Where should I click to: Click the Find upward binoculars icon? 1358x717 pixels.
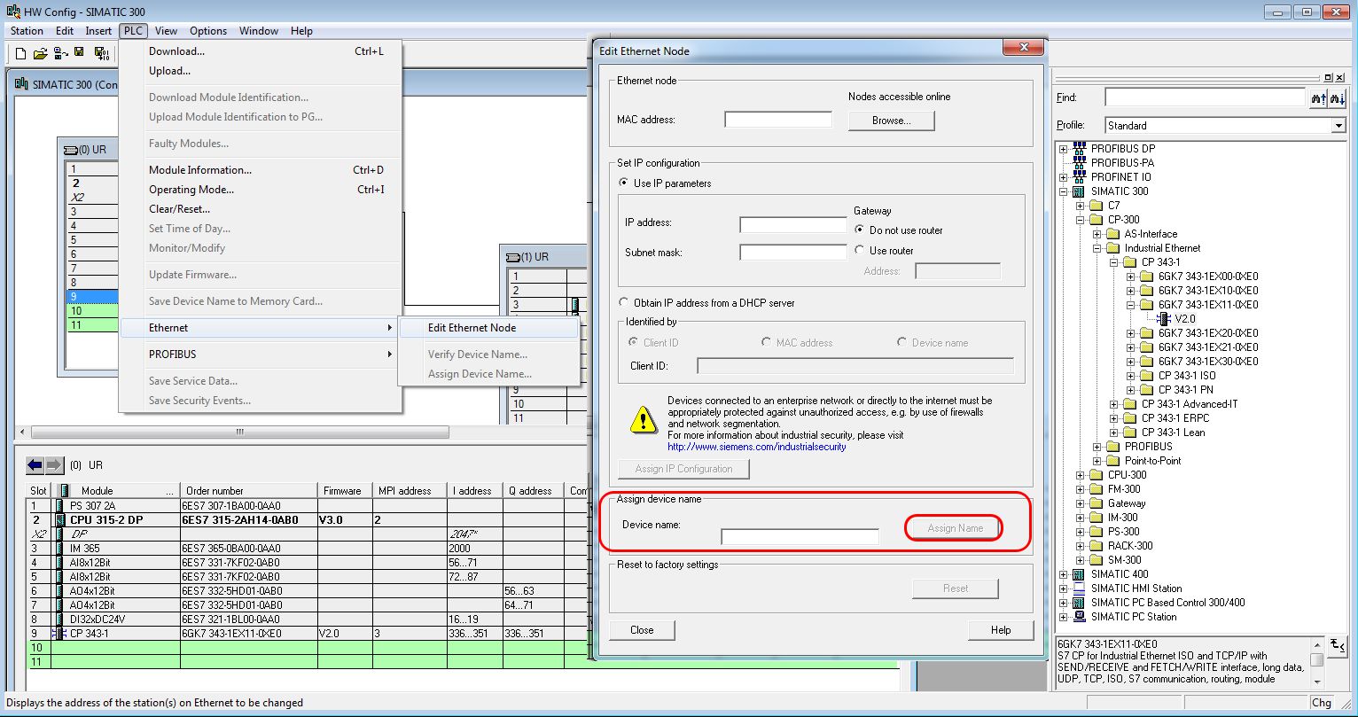pos(1319,98)
